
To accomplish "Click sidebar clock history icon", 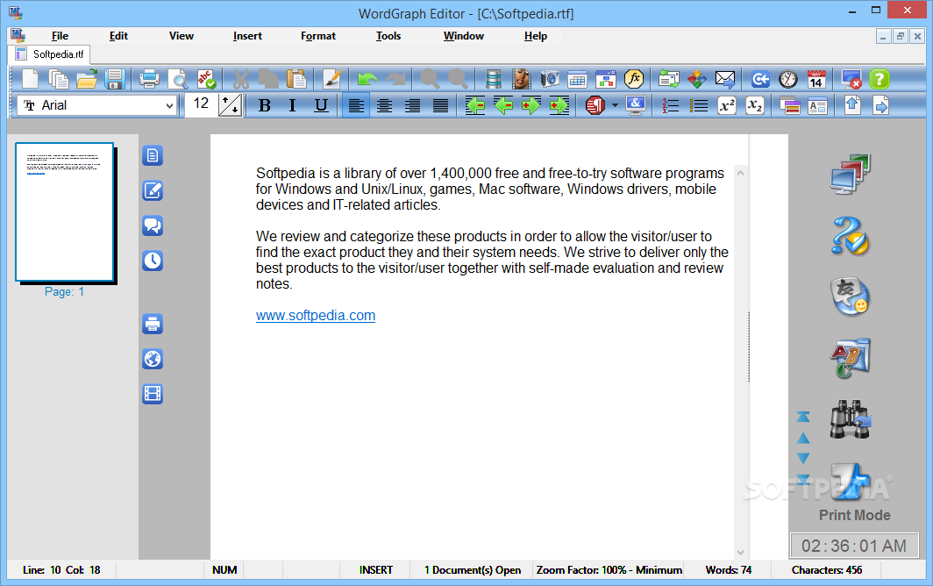I will 153,261.
